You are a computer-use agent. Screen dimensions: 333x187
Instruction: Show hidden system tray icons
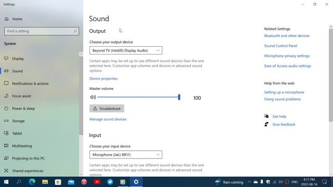point(249,182)
